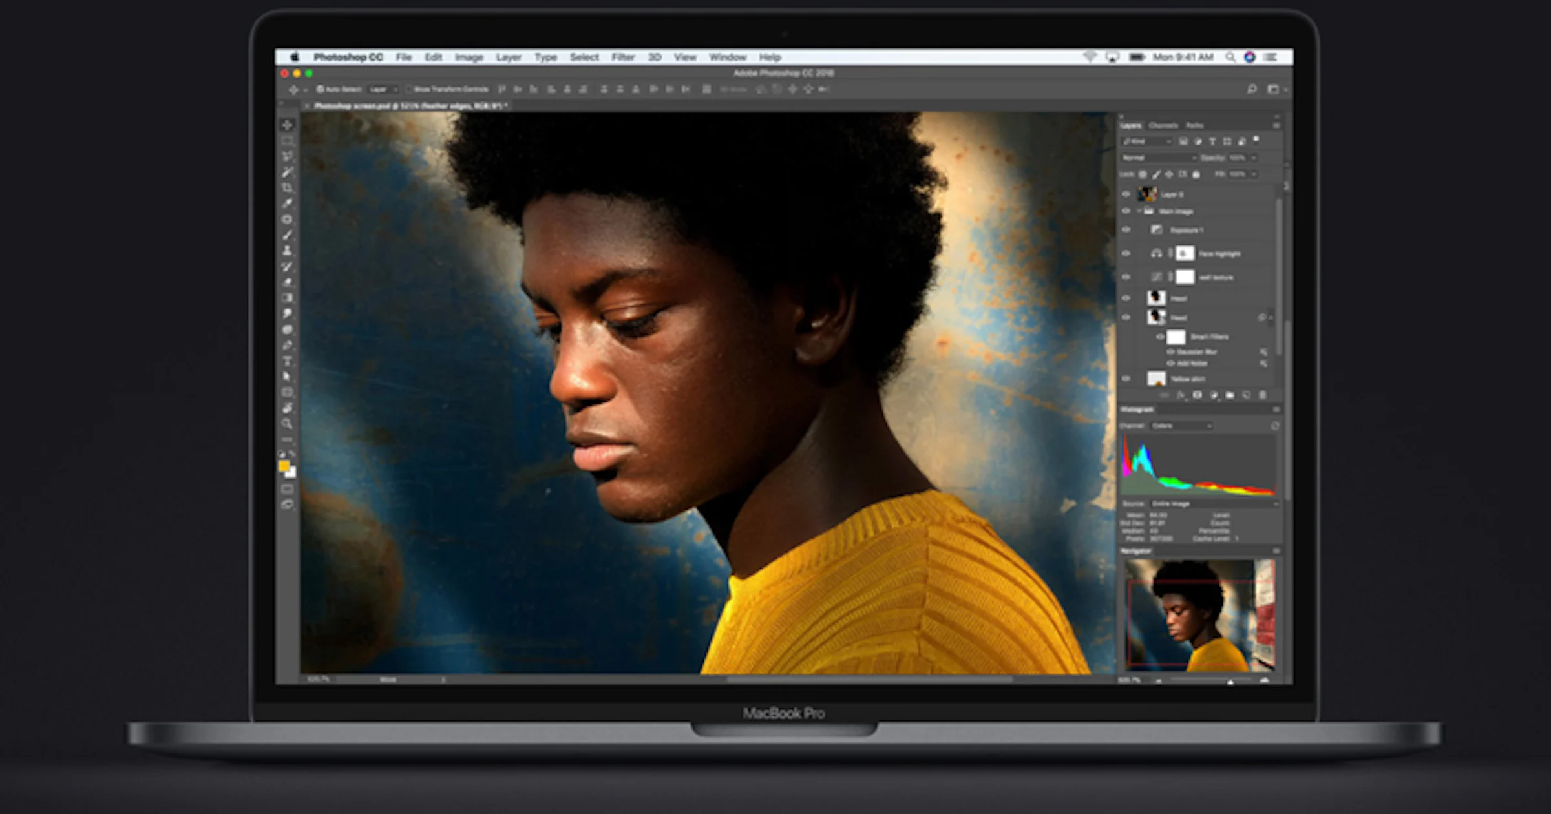The width and height of the screenshot is (1551, 814).
Task: Click the lock transparent pixels icon
Action: [1143, 174]
